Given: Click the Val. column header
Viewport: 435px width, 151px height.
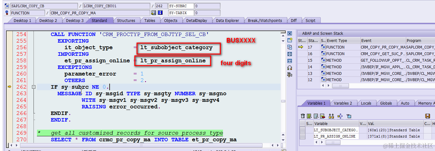Looking at the screenshot, I should pos(395,123).
